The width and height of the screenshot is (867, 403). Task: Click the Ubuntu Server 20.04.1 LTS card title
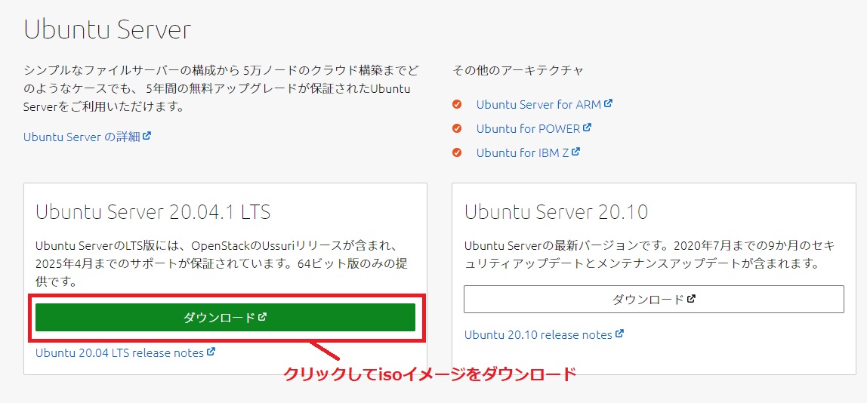pyautogui.click(x=153, y=212)
